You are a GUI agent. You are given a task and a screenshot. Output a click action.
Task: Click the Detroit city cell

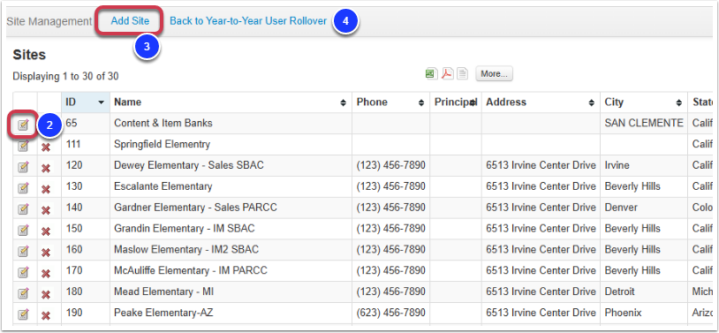click(x=644, y=292)
